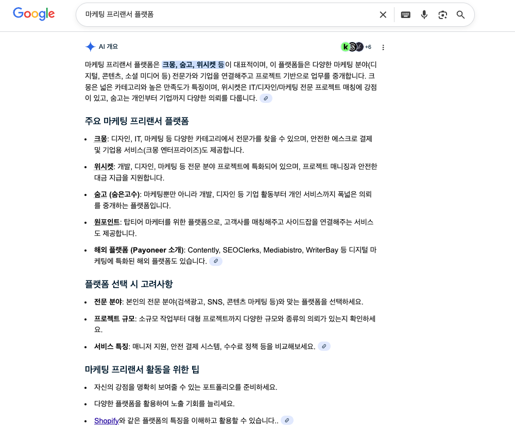The image size is (515, 429).
Task: Click the green K source icon
Action: pyautogui.click(x=344, y=47)
